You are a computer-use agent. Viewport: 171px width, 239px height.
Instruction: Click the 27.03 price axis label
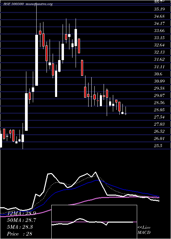pos(159,124)
